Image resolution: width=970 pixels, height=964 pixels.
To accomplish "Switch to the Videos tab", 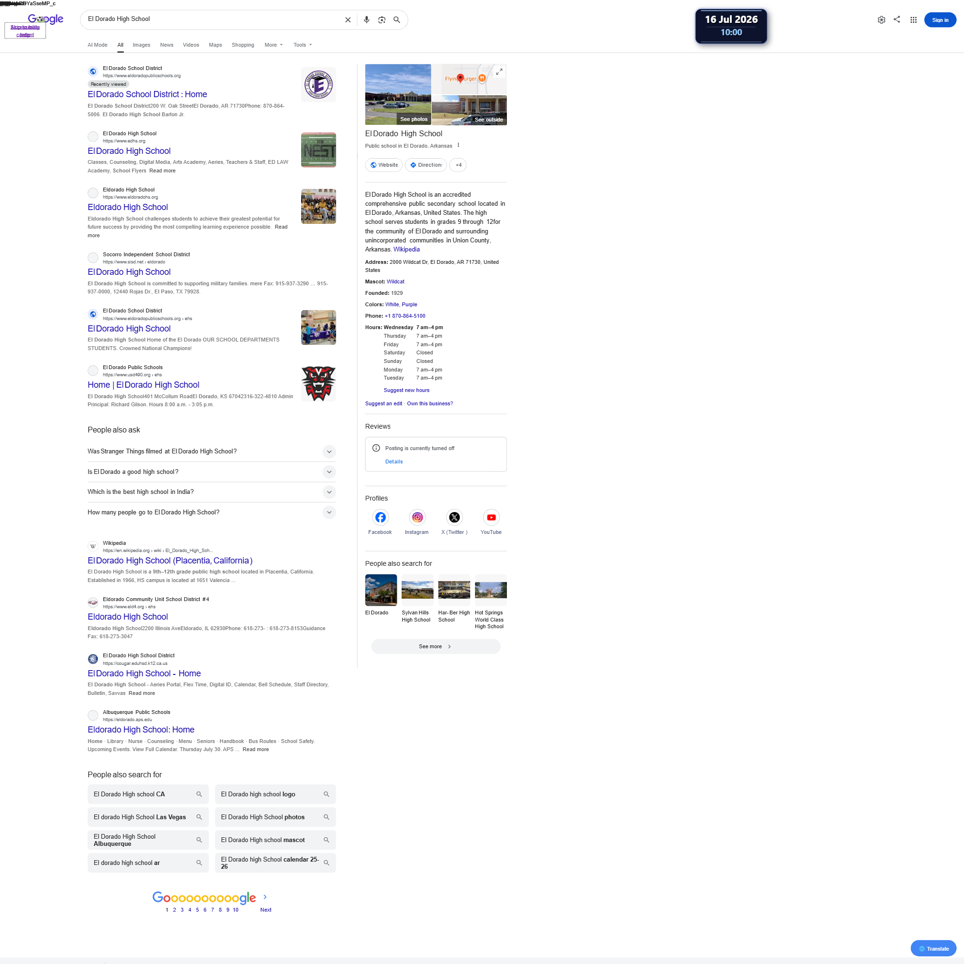I will click(x=192, y=45).
